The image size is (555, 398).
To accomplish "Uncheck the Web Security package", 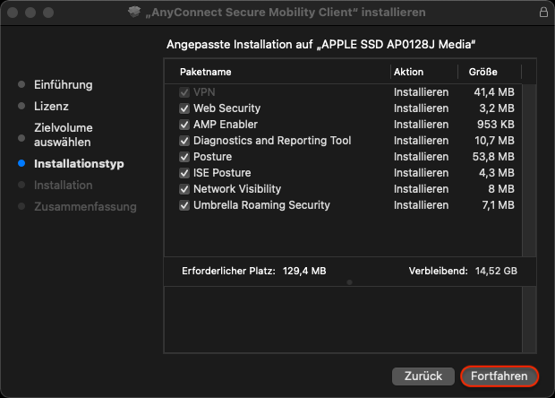I will coord(184,108).
